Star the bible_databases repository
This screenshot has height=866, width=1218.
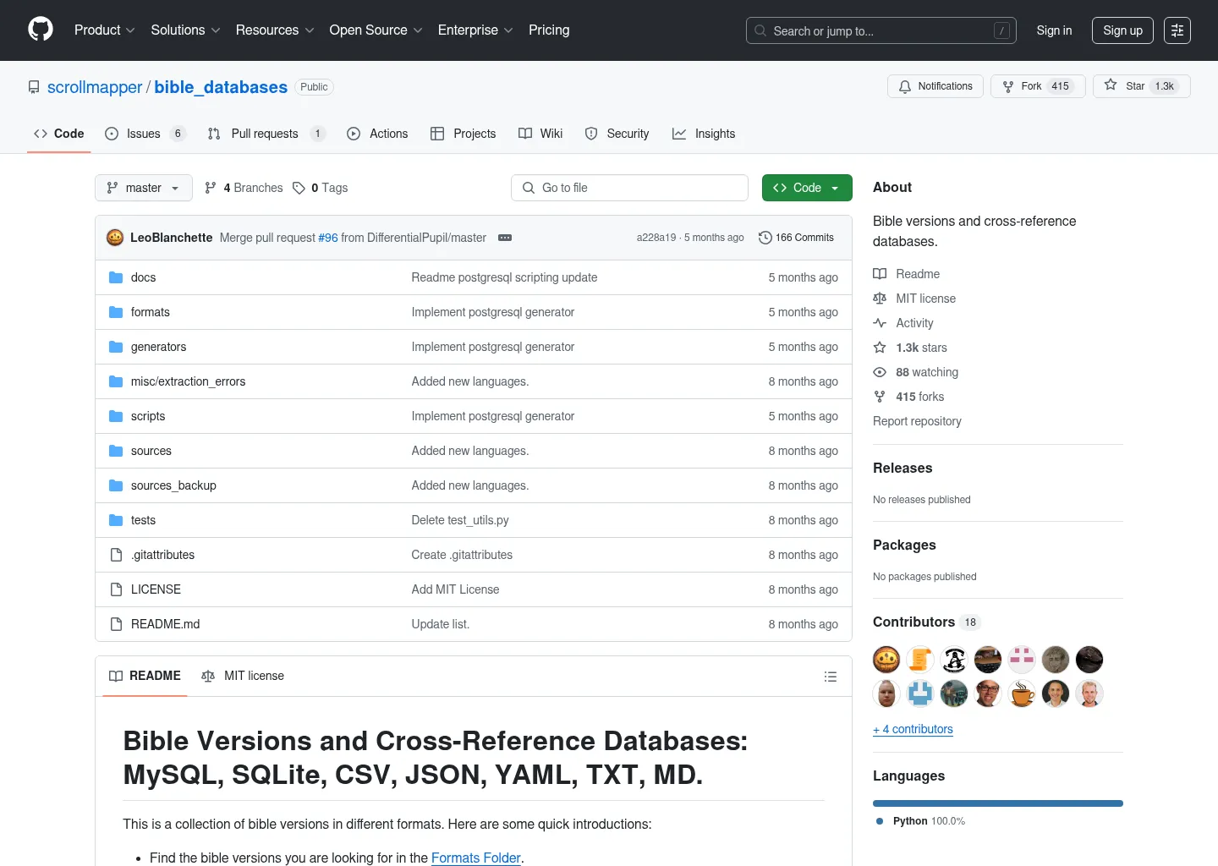[x=1141, y=86]
